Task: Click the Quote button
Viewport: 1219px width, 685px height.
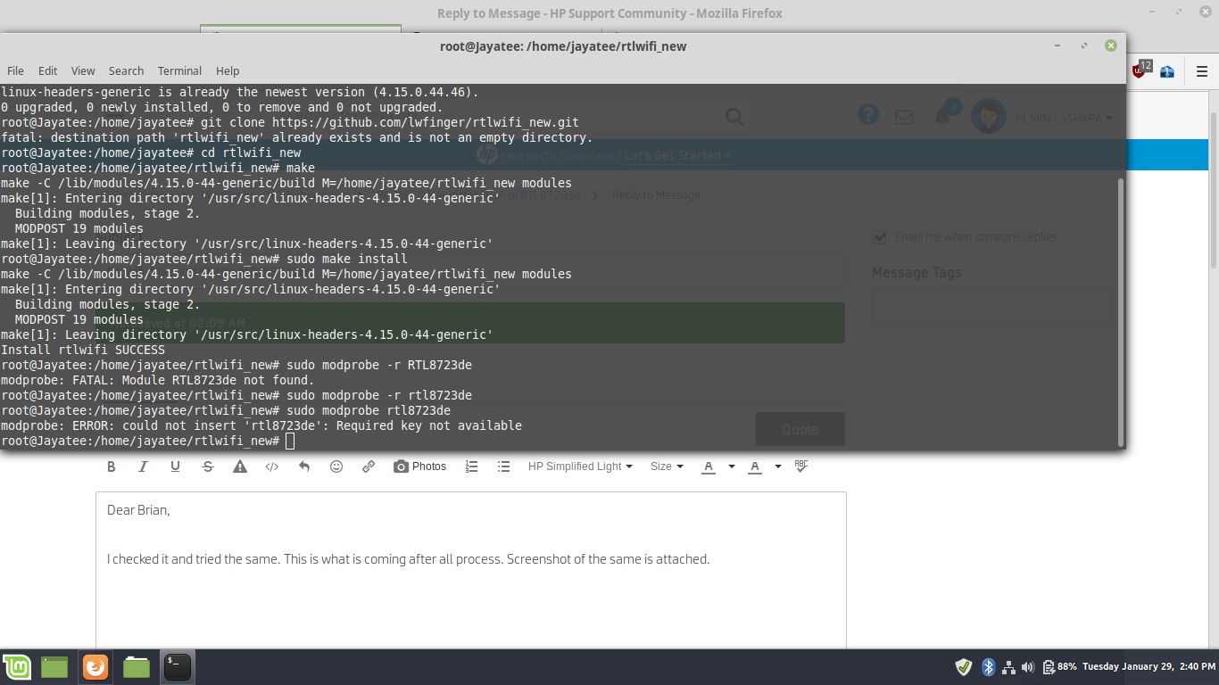Action: (800, 429)
